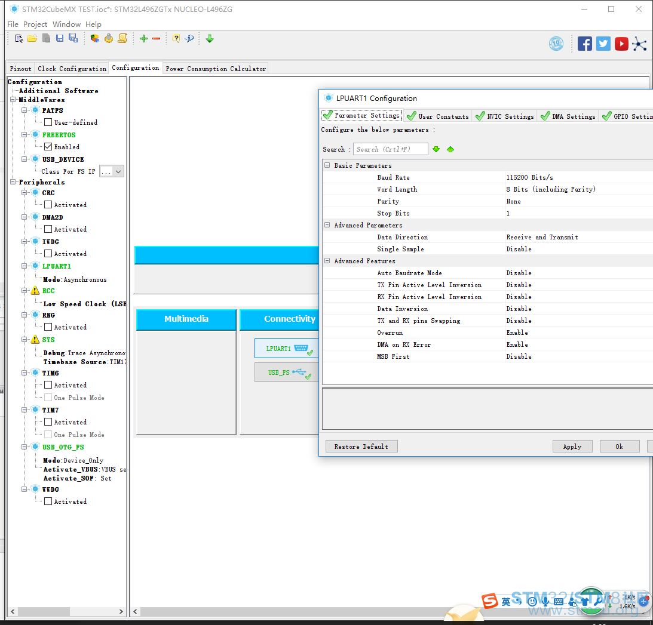Open the Class For FS IP dropdown
Viewport: 653px width, 625px height.
[112, 171]
